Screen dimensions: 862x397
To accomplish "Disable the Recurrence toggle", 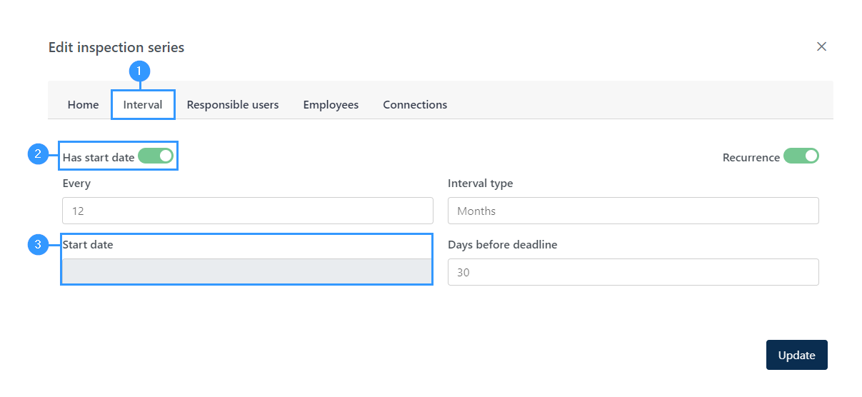I will (801, 156).
